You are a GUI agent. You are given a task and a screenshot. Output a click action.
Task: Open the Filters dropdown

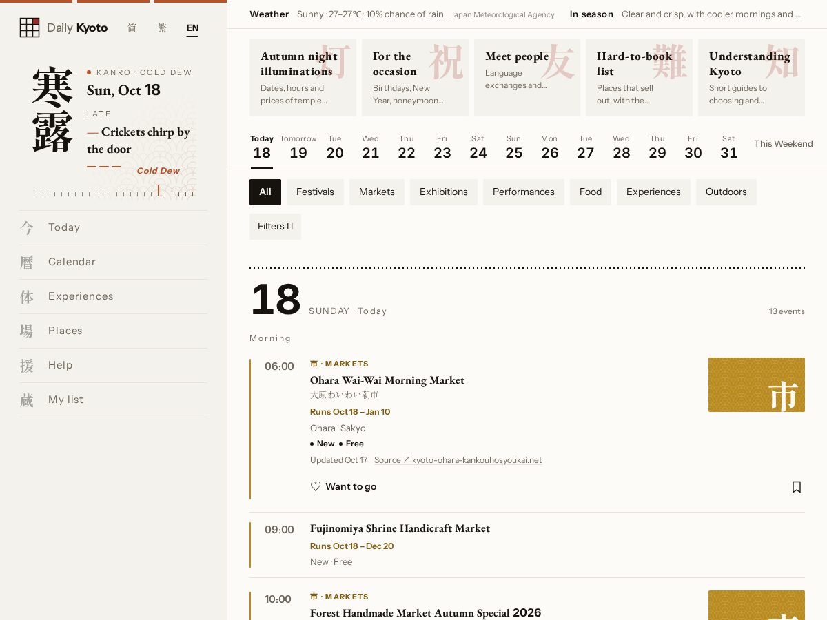pos(275,227)
